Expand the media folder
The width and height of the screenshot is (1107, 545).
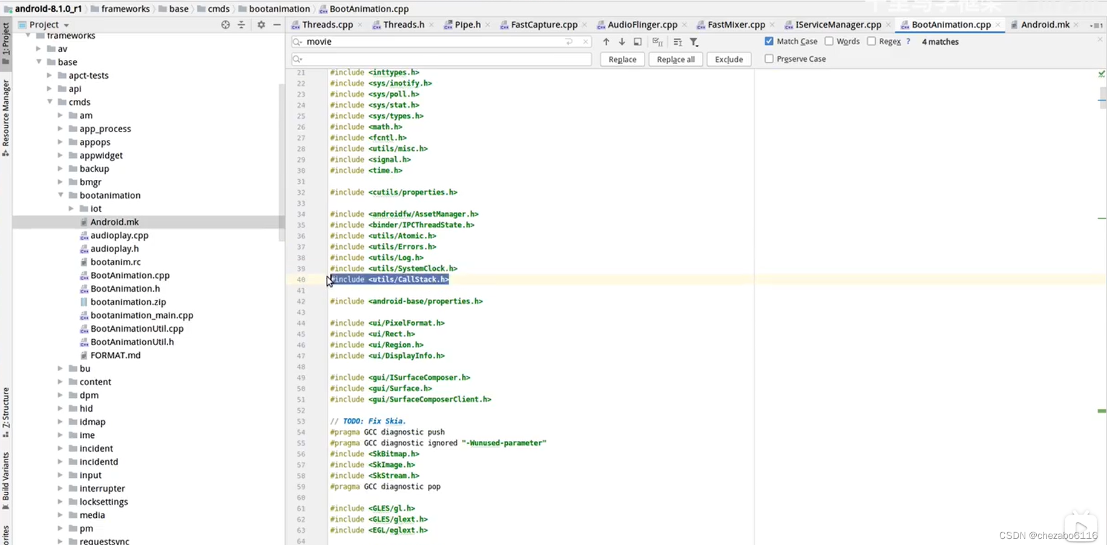pos(60,515)
